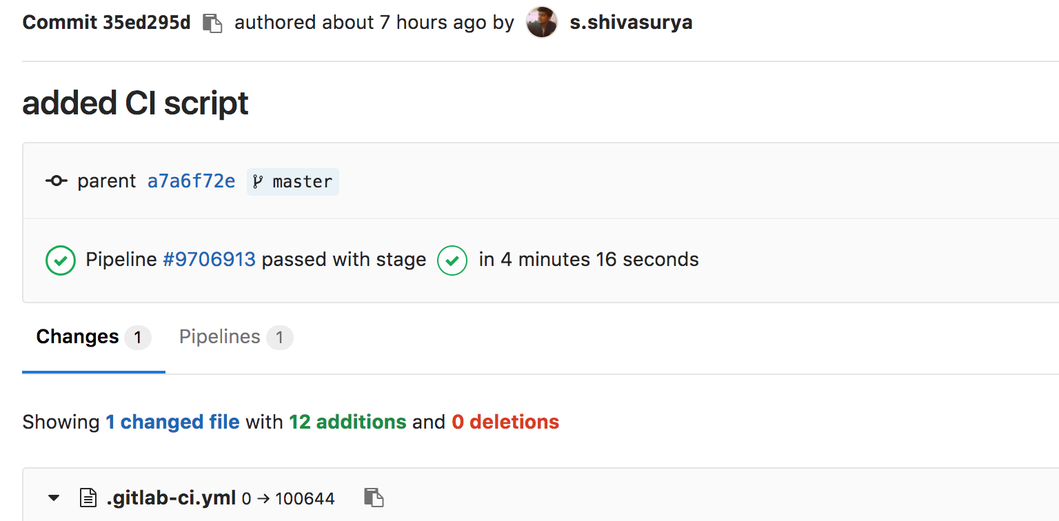1059x521 pixels.
Task: Open the .gitlab-ci.yml file link
Action: [171, 498]
